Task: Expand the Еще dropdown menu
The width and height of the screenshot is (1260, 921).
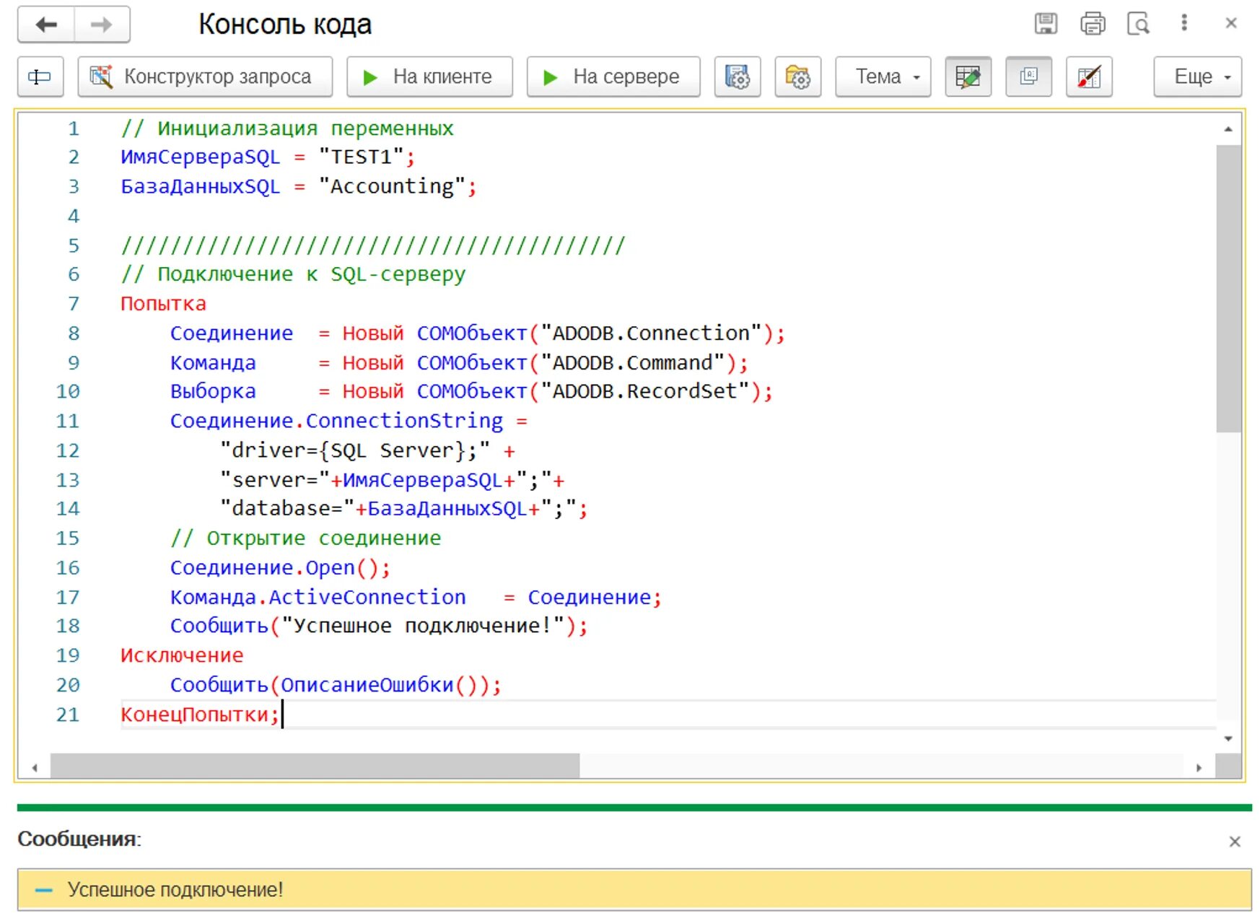Action: (x=1198, y=77)
